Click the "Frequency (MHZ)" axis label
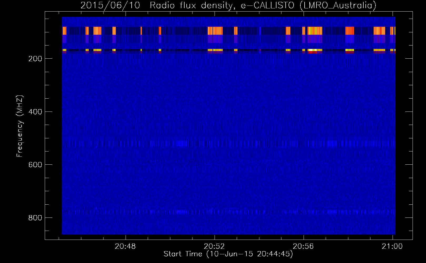This screenshot has width=426, height=263. tap(20, 126)
